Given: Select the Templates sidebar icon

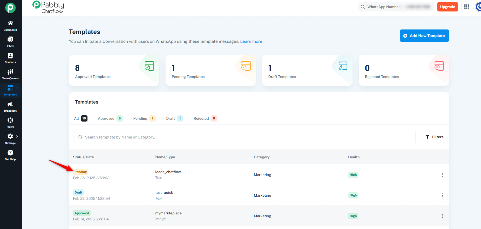Looking at the screenshot, I should pyautogui.click(x=10, y=88).
